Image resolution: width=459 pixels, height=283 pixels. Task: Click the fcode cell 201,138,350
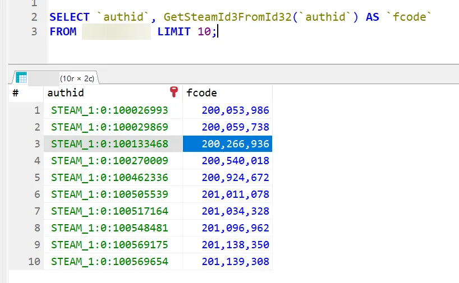click(235, 245)
